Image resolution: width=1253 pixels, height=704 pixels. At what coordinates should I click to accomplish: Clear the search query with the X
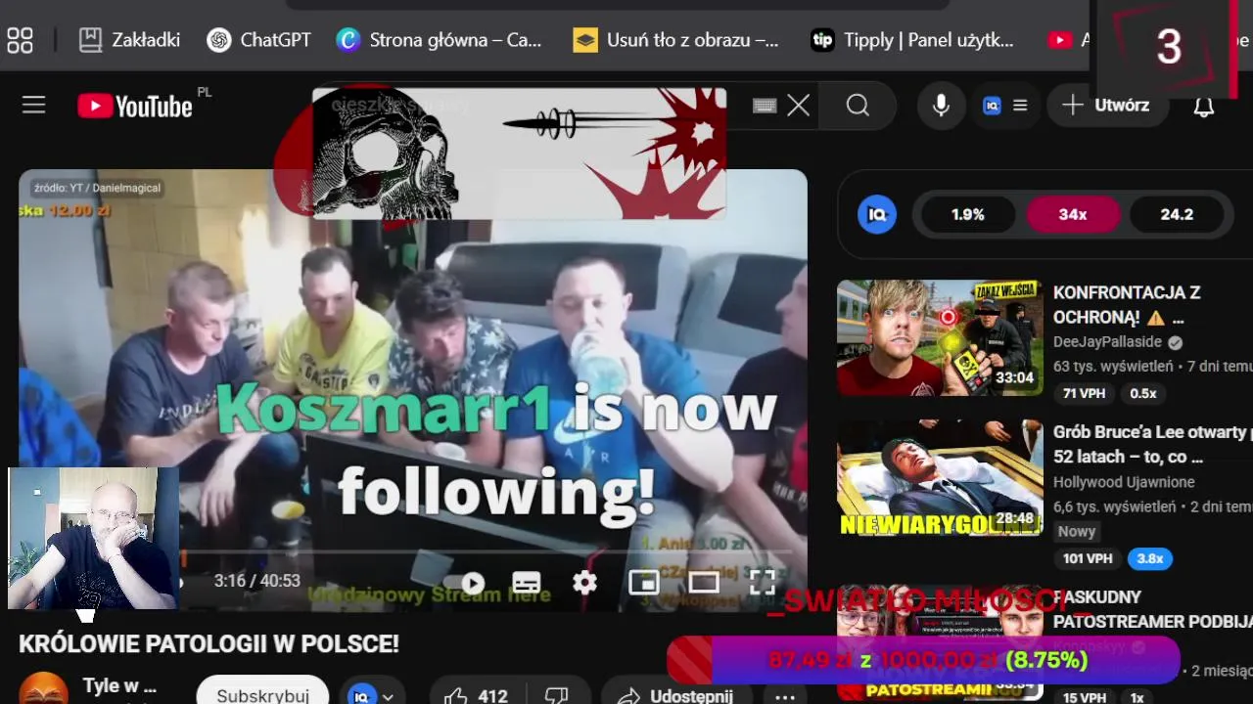tap(799, 106)
